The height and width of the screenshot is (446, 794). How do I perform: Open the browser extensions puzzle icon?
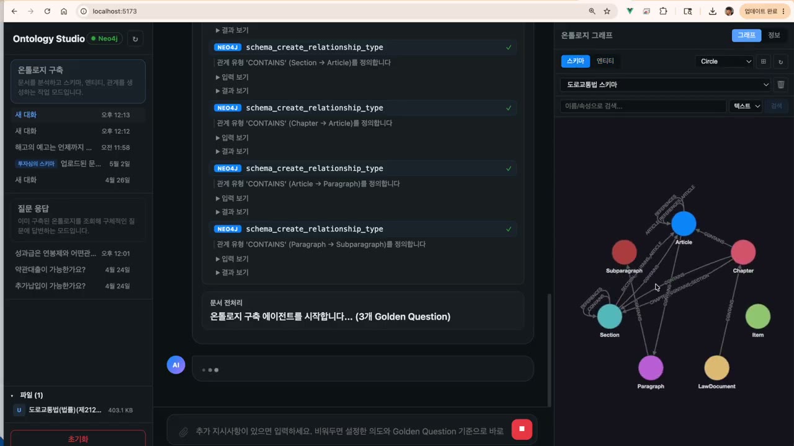coord(663,11)
